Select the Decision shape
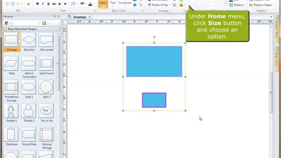The height and width of the screenshot is (158, 281). [29, 42]
